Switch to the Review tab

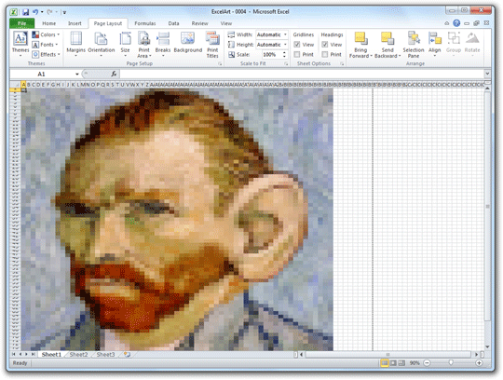[200, 23]
